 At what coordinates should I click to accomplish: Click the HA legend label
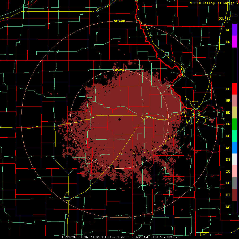[x=228, y=89]
